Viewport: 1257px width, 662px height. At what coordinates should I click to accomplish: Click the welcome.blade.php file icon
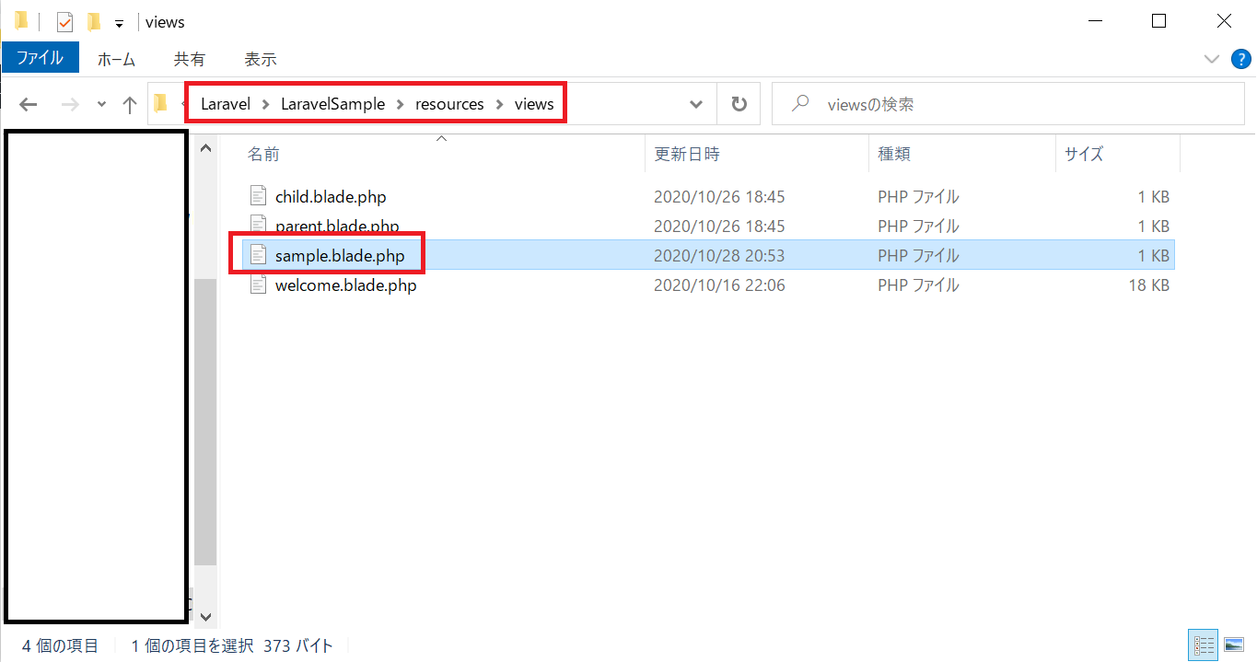pos(258,285)
